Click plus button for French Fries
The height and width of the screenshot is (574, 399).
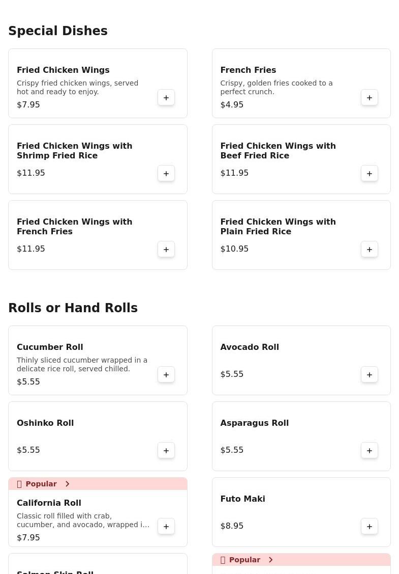pyautogui.click(x=370, y=98)
